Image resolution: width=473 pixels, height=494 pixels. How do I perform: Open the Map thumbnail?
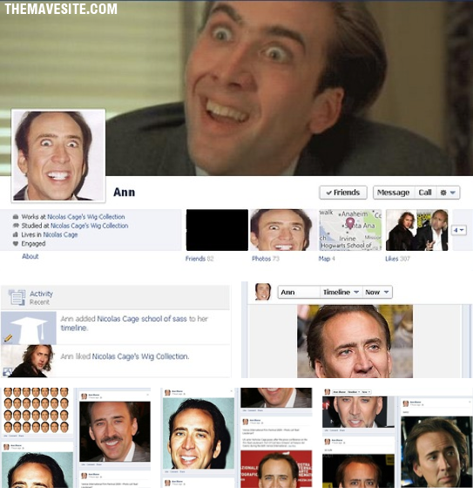[350, 230]
